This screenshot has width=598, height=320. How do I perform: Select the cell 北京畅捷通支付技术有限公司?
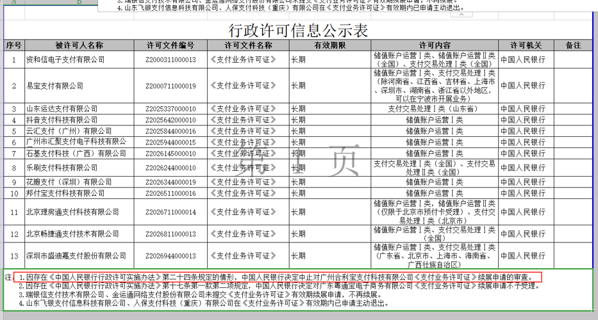[79, 234]
